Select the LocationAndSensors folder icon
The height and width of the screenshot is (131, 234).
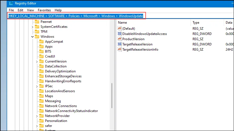(41, 91)
